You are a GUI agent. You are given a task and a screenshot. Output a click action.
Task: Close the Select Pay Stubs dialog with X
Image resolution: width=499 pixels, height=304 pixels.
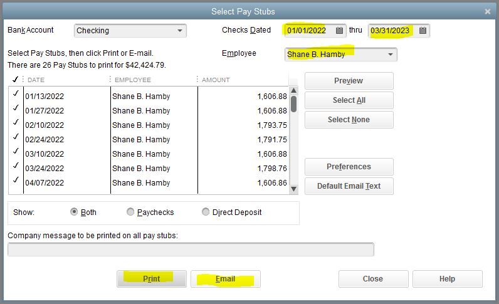pos(488,11)
